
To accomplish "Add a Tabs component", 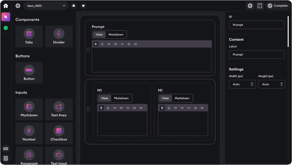I will (29, 36).
